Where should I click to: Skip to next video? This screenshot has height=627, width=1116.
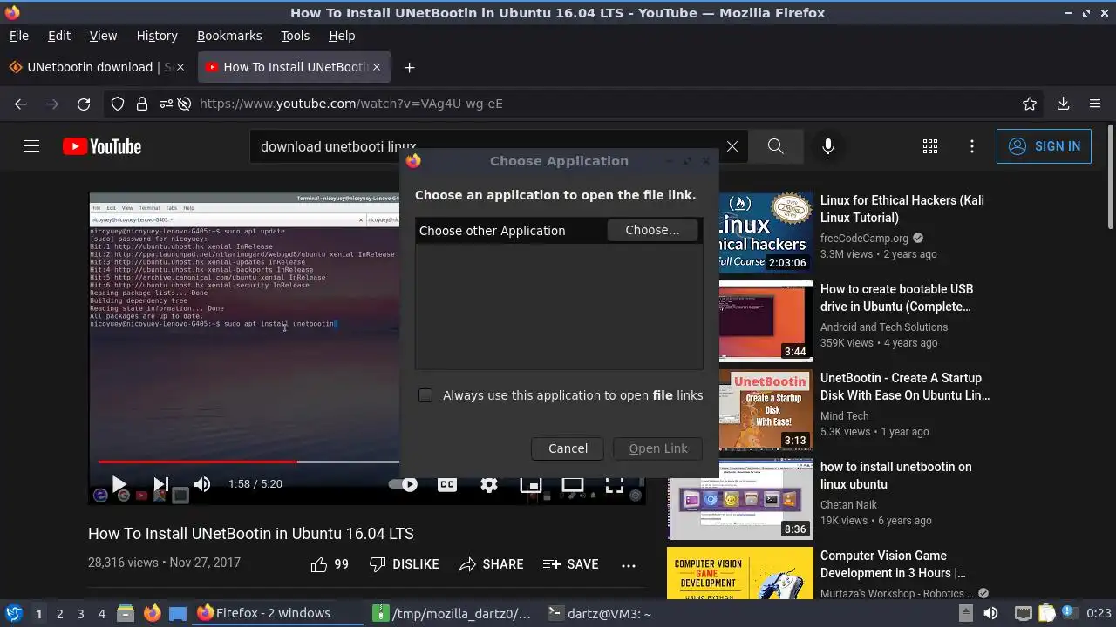coord(160,484)
